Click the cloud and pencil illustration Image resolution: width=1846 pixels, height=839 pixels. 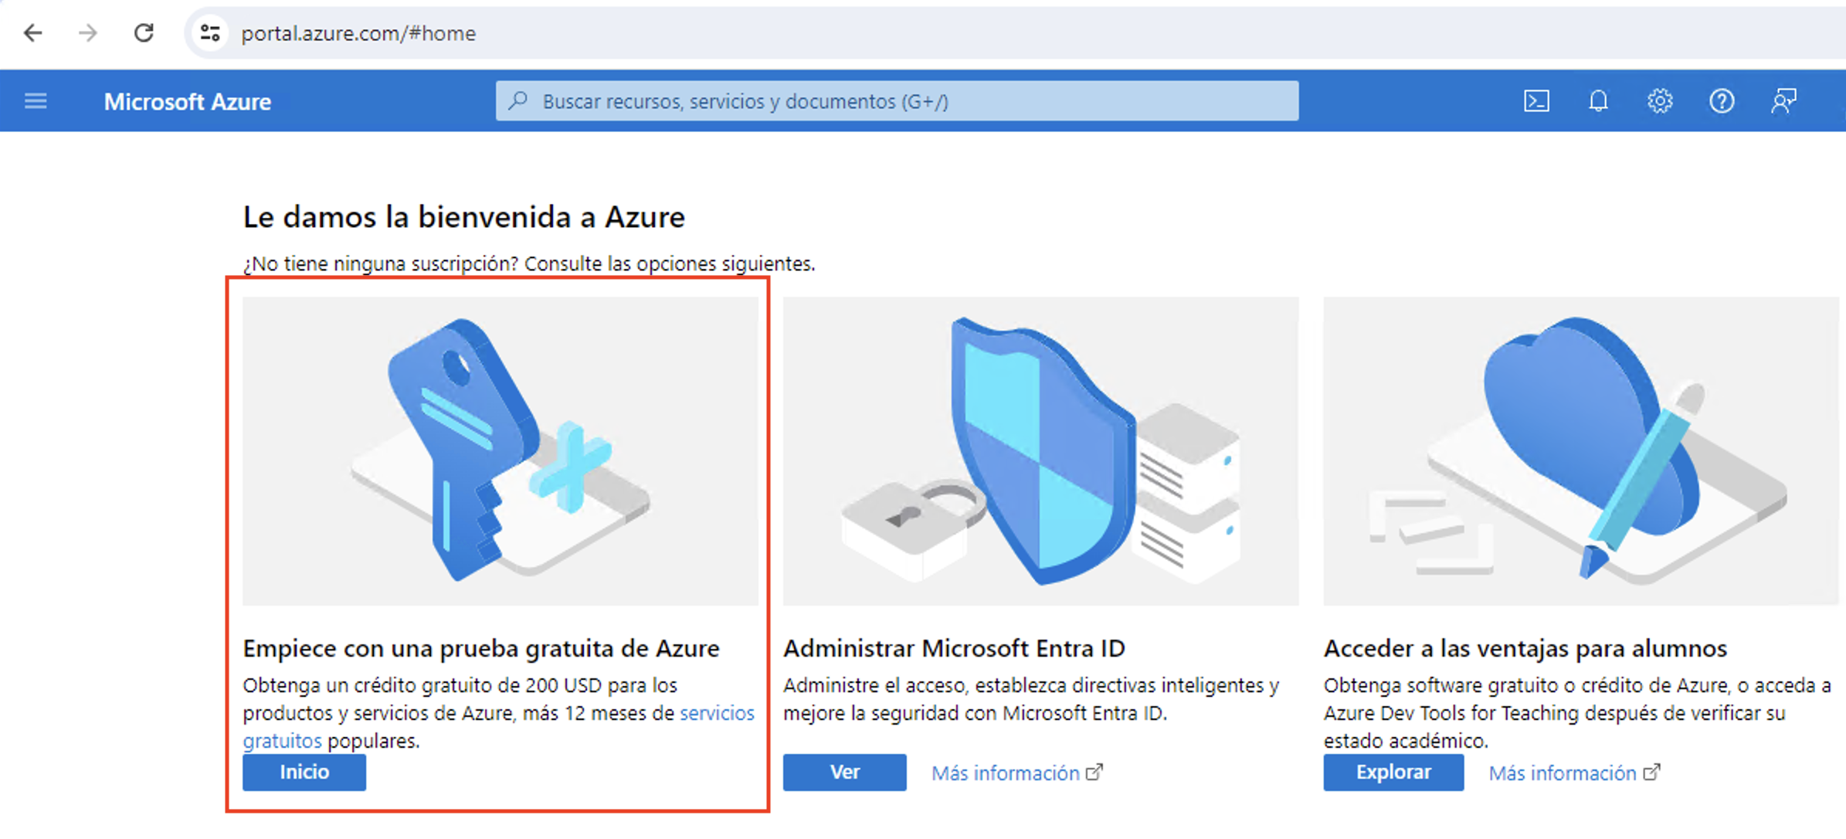coord(1581,451)
